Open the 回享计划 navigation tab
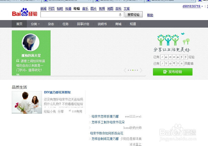Image resolution: width=208 pixels, height=146 pixels. tap(83, 24)
